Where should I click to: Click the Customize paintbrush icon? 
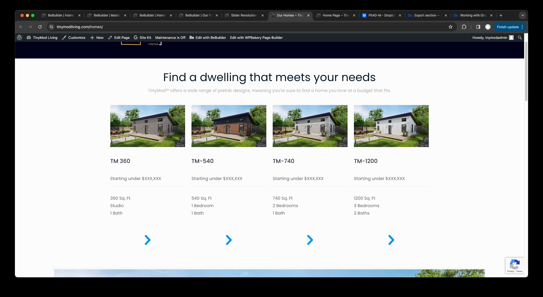[64, 37]
